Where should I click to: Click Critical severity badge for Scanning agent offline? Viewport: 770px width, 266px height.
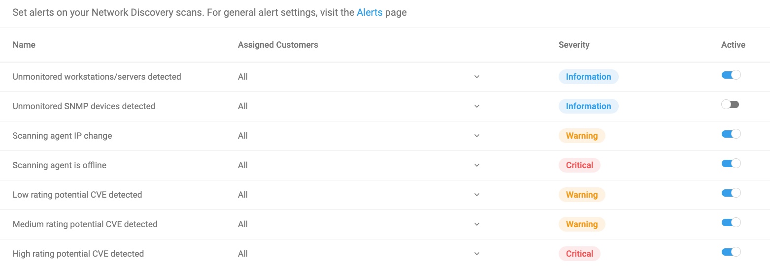579,165
